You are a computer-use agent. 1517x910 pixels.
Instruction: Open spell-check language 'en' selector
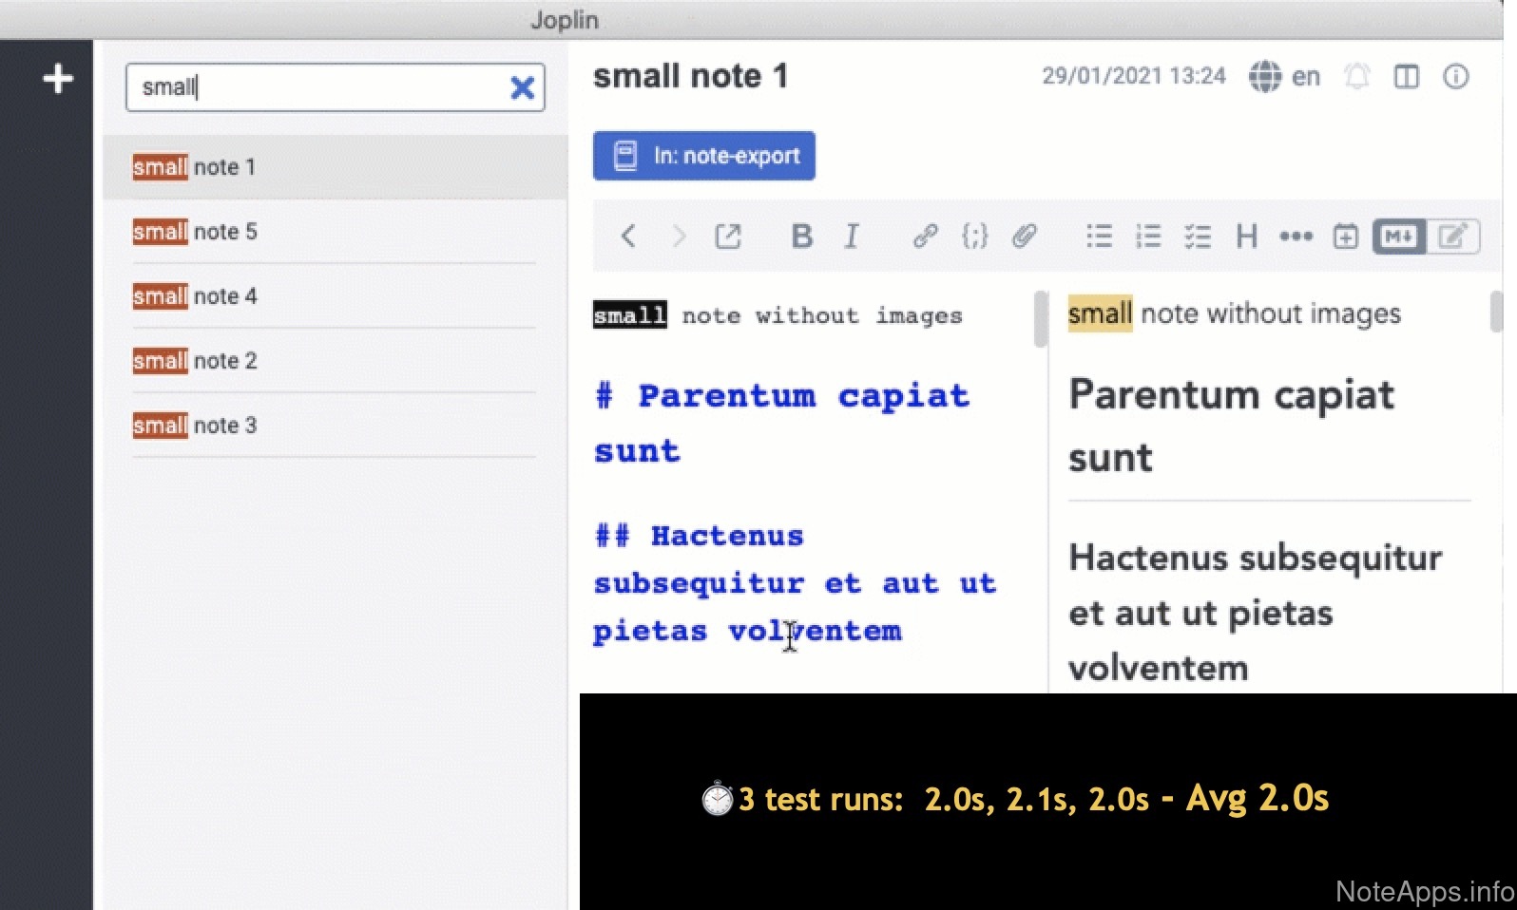tap(1284, 77)
